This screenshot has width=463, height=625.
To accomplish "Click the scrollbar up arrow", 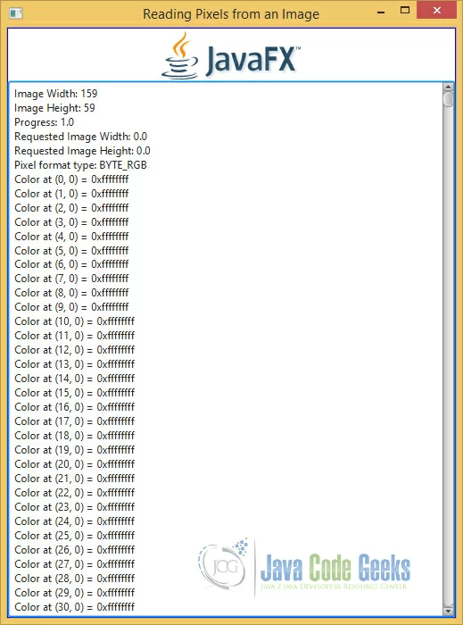I will (448, 87).
